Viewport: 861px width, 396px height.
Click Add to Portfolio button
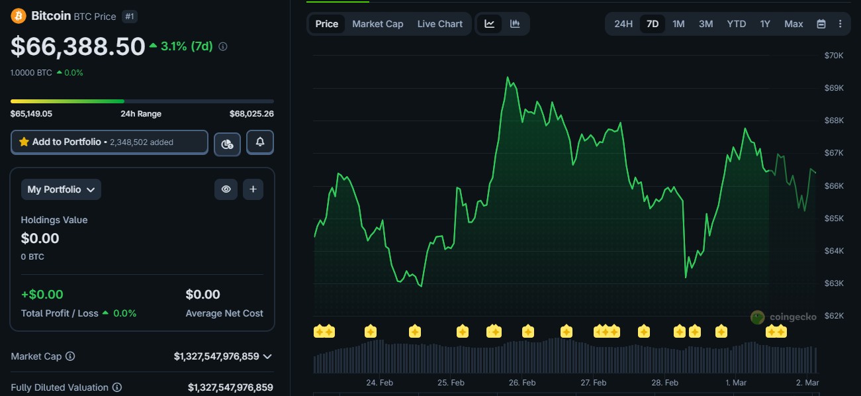click(109, 142)
